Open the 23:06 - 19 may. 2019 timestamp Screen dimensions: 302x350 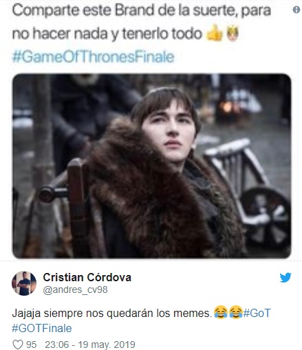90,344
